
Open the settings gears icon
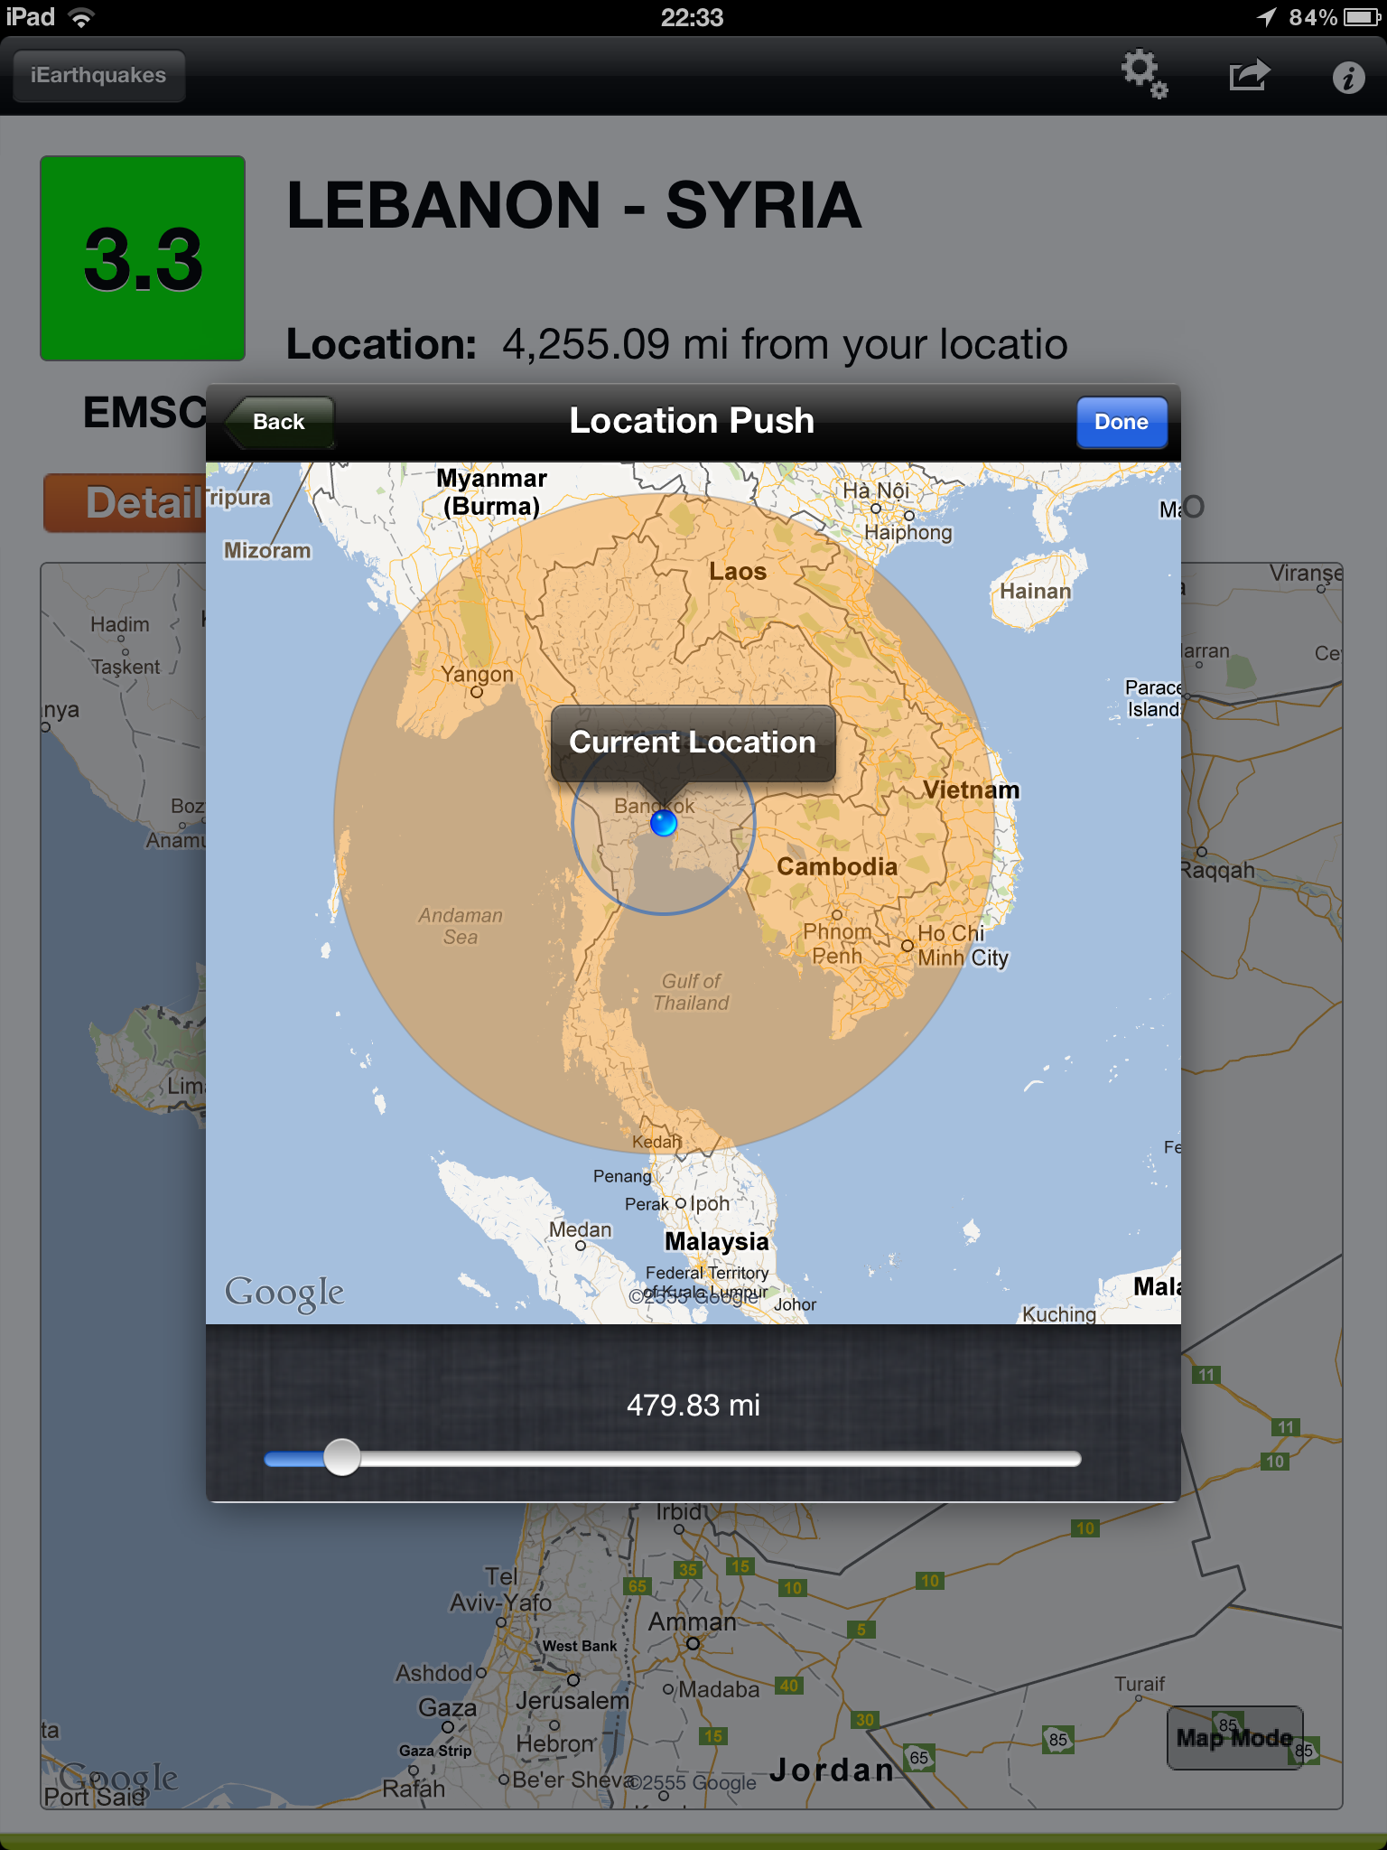[1144, 74]
